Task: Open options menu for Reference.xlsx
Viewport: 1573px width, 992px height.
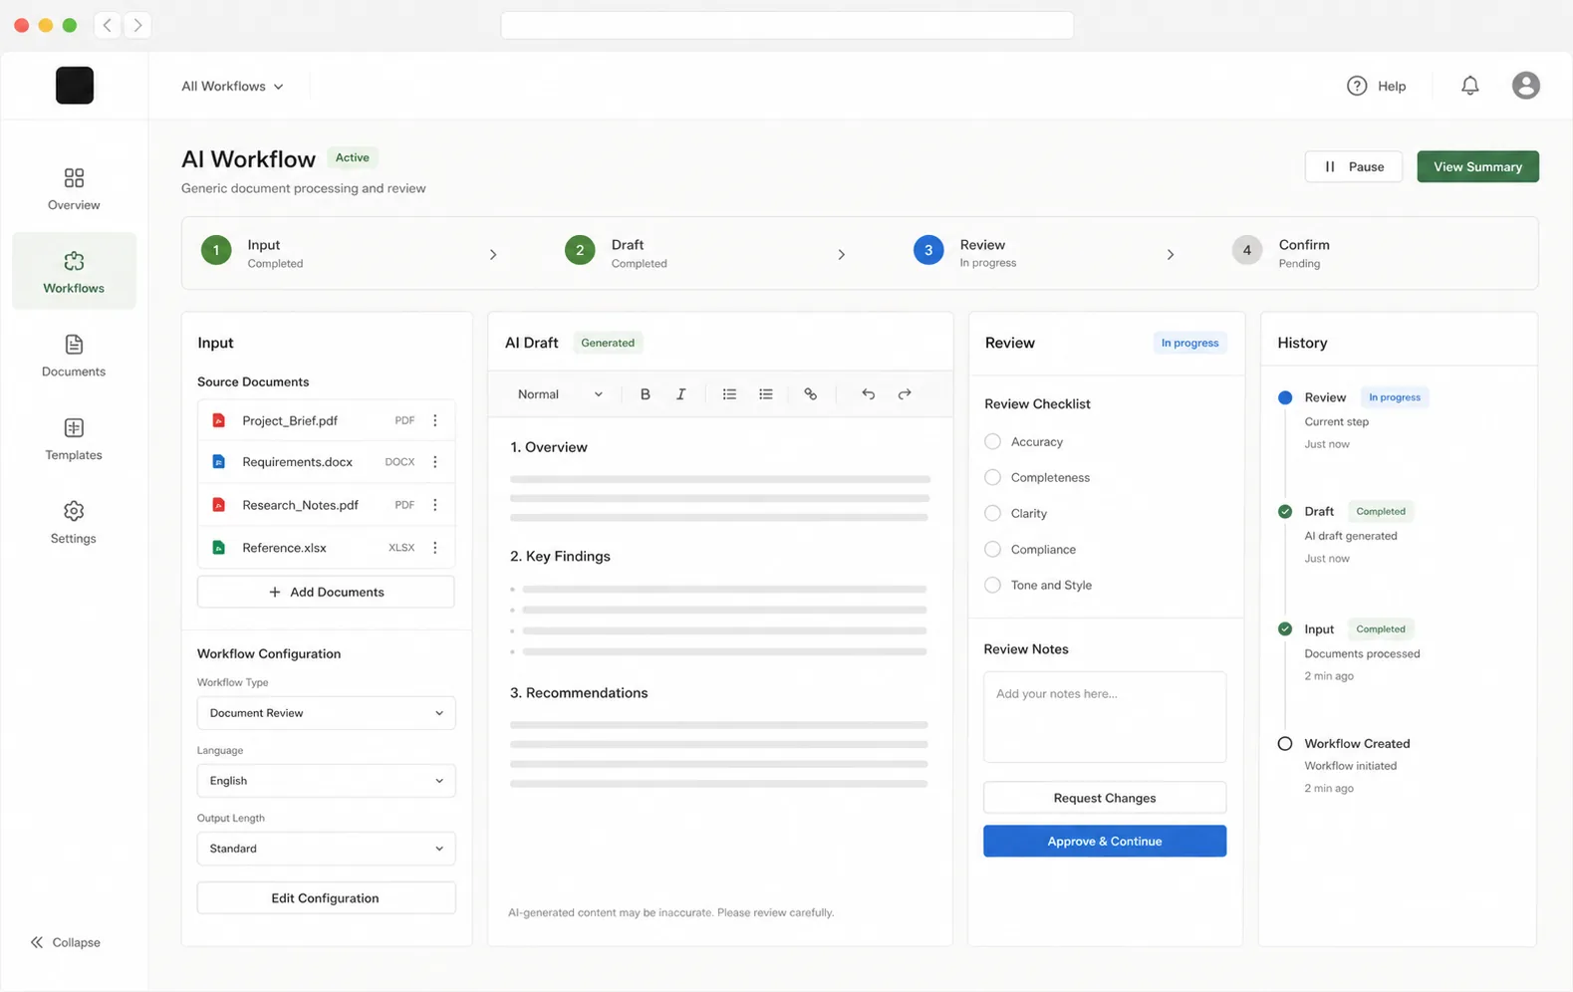Action: coord(435,548)
